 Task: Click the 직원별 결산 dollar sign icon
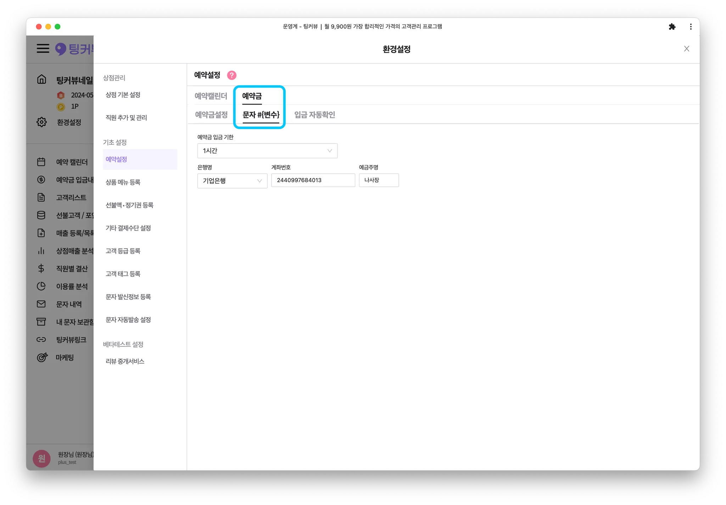click(41, 269)
